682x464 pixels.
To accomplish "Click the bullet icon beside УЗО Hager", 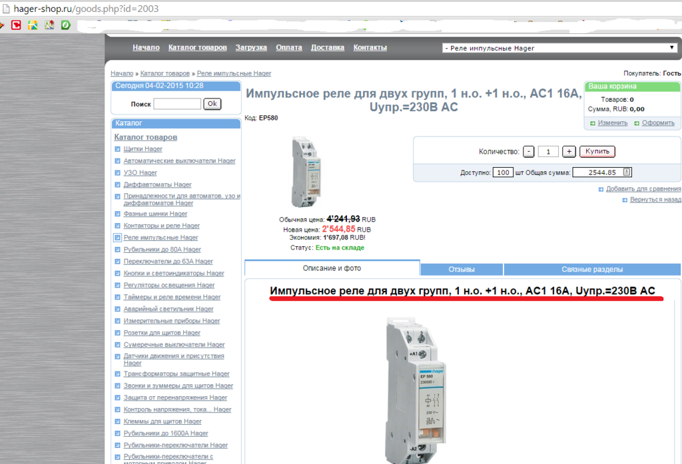I will click(x=117, y=173).
